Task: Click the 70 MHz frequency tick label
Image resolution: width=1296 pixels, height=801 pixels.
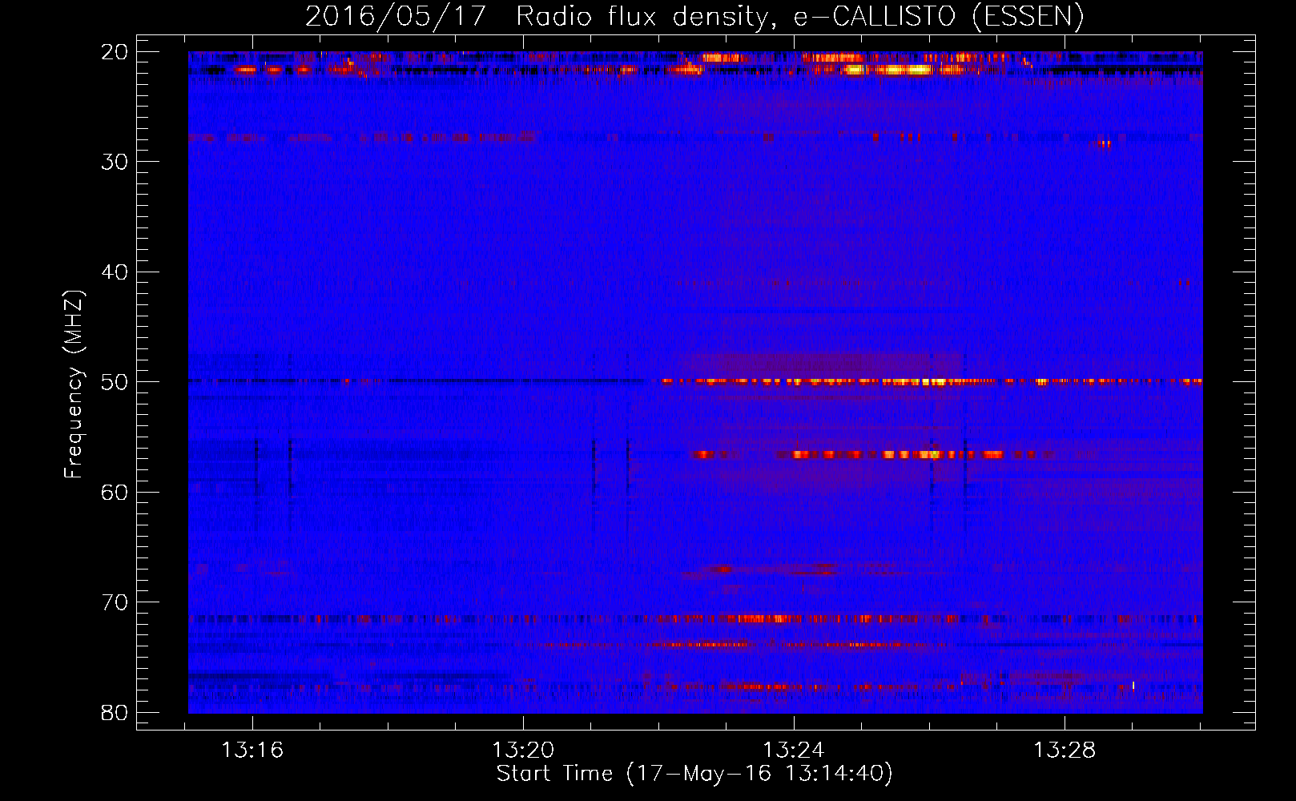Action: 115,602
